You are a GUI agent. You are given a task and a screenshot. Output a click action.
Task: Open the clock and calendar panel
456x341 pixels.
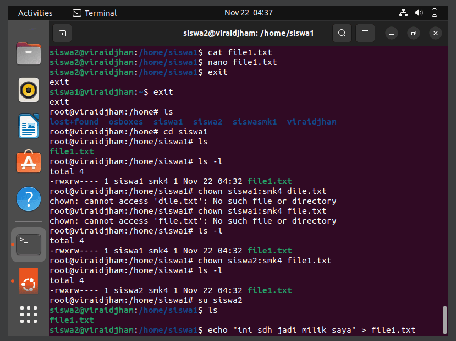pyautogui.click(x=249, y=13)
